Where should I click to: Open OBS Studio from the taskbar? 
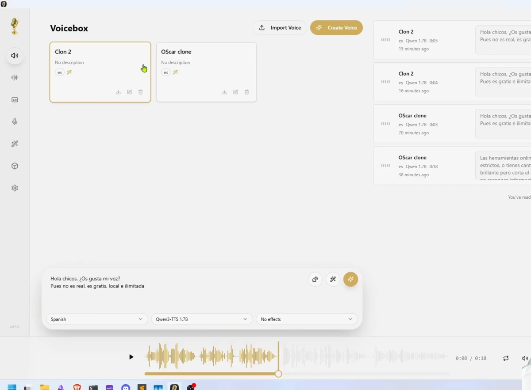(x=191, y=387)
